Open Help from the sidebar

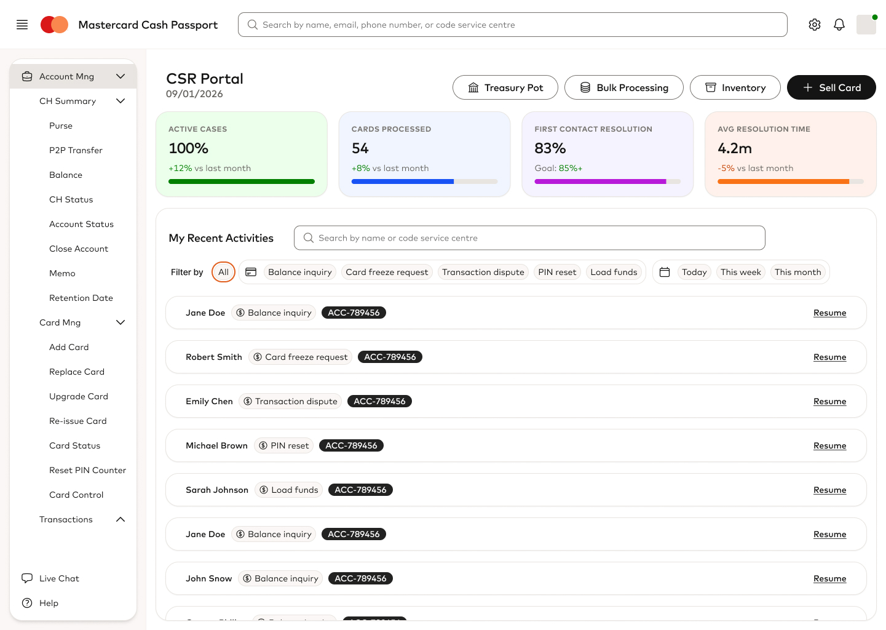click(x=49, y=603)
